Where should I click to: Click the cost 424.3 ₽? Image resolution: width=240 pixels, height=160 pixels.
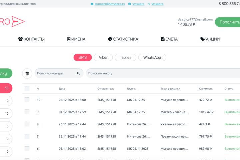(204, 124)
